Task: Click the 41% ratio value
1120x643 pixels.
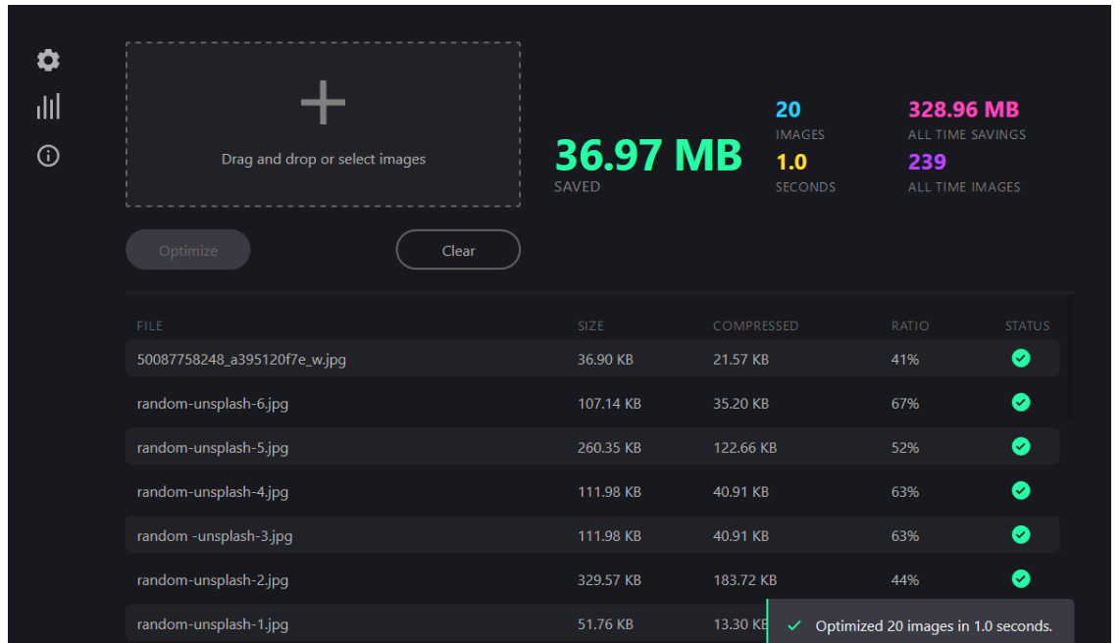Action: click(904, 359)
